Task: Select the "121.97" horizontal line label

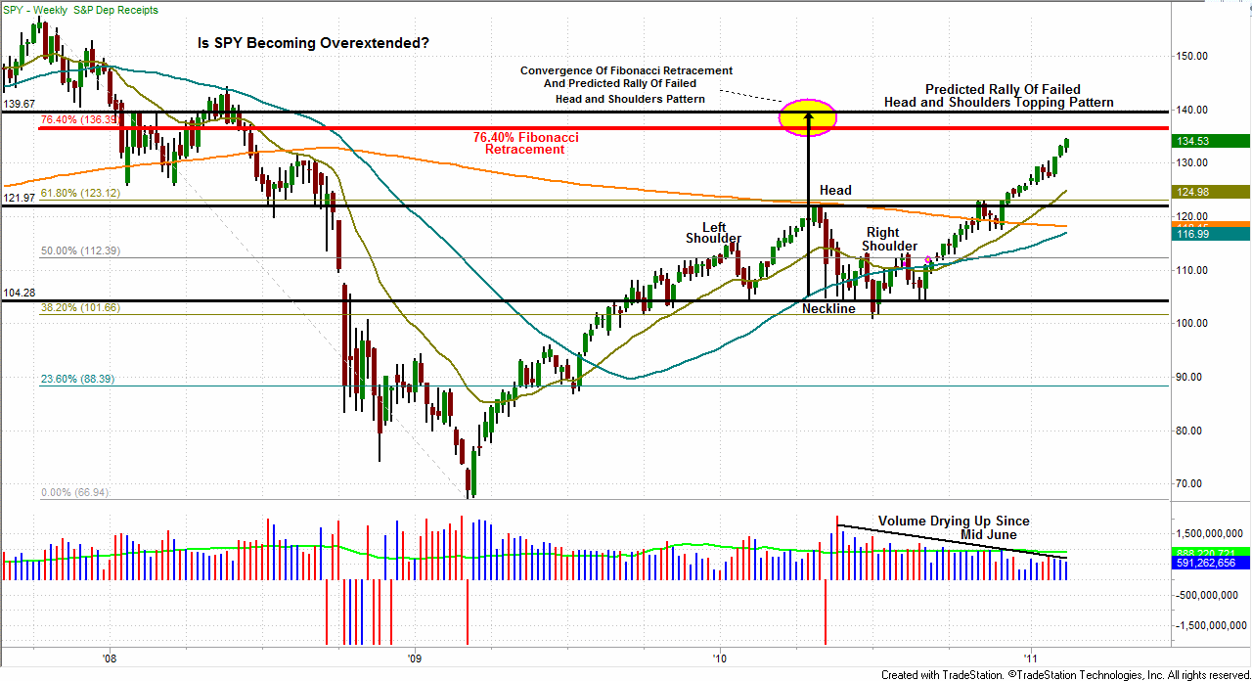Action: (x=20, y=199)
